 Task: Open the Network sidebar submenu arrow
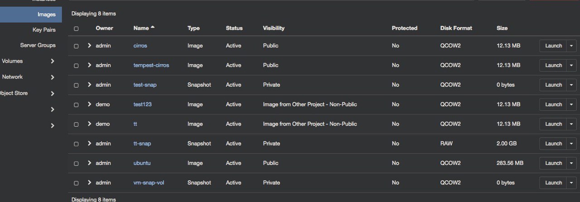(x=53, y=77)
